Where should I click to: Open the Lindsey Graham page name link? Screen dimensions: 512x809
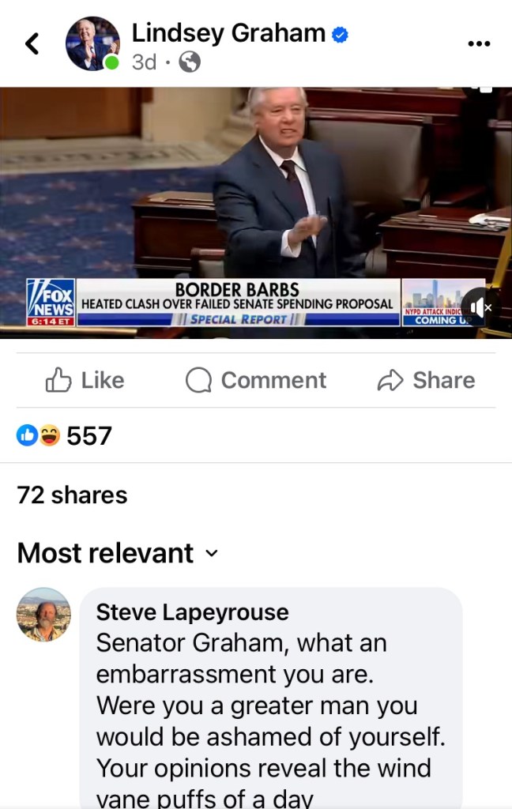[228, 33]
